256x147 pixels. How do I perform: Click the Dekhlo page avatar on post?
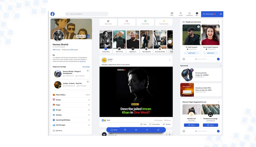pyautogui.click(x=104, y=60)
